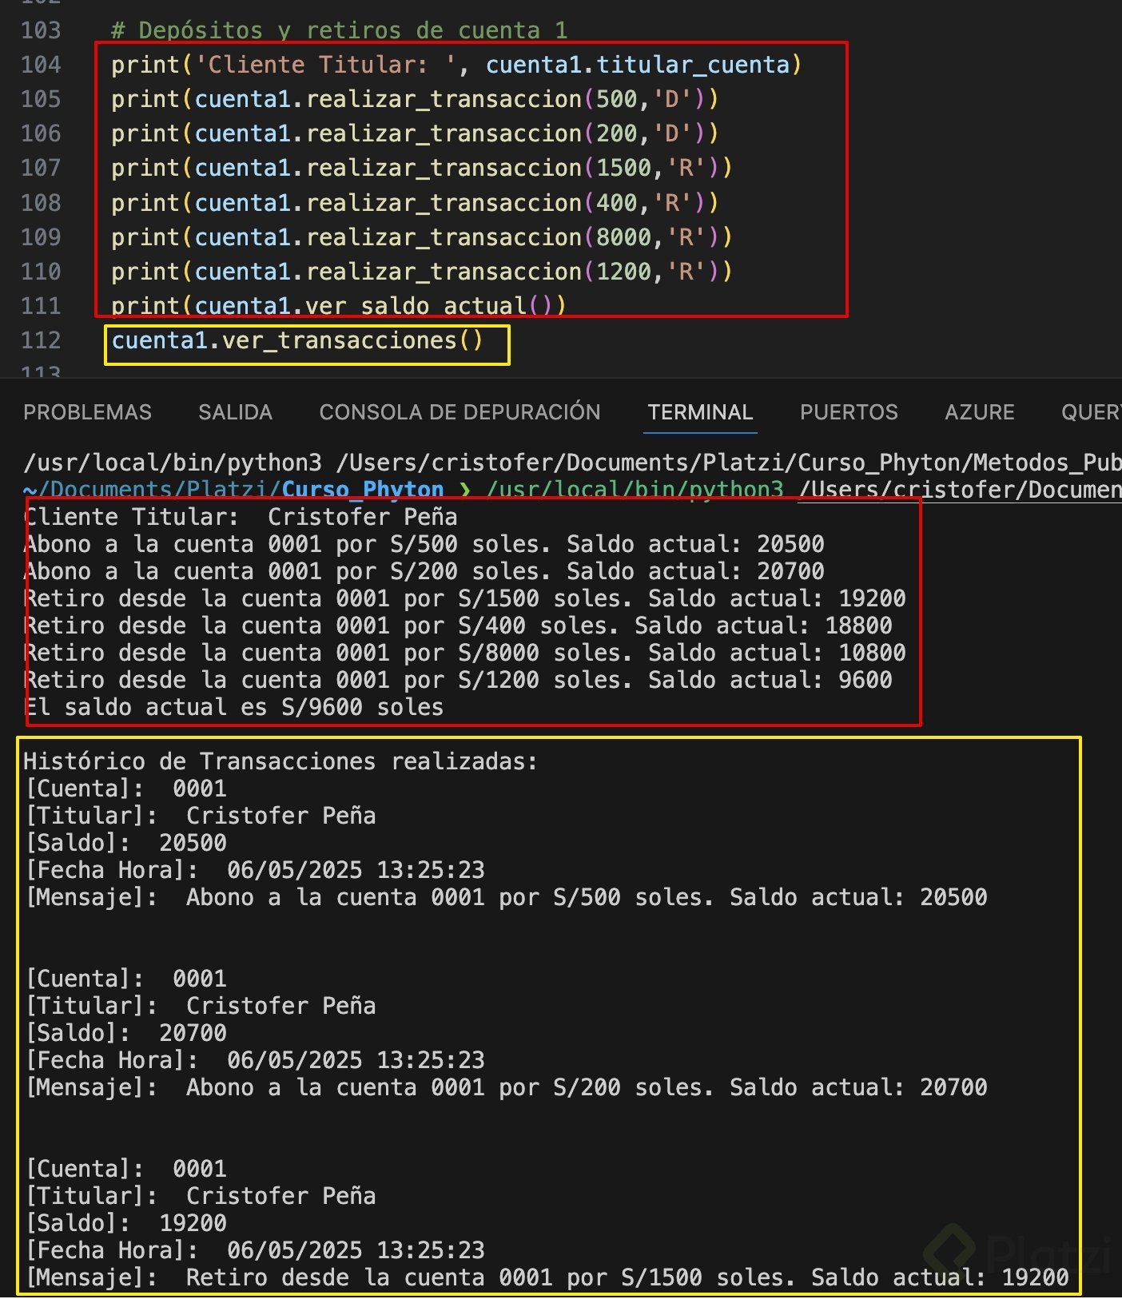Place cursor on cuenta1.ver_transacciones() call
Viewport: 1122px width, 1299px height.
pyautogui.click(x=297, y=341)
